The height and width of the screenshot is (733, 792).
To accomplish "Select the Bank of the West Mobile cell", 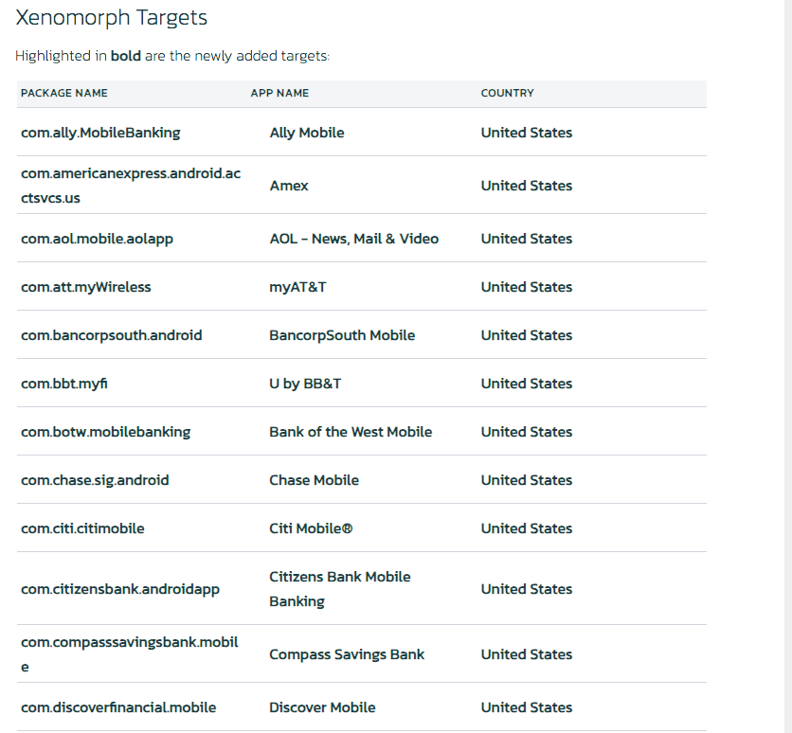I will [351, 432].
